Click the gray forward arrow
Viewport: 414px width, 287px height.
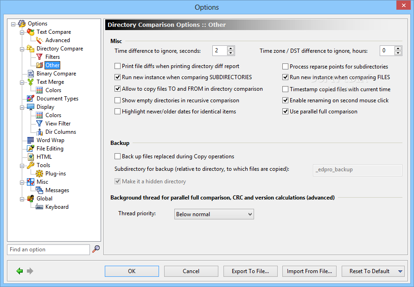[x=30, y=271]
